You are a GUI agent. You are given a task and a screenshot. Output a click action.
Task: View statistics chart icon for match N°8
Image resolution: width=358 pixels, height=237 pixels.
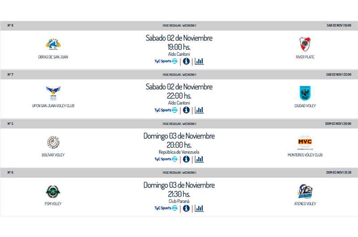point(199,61)
